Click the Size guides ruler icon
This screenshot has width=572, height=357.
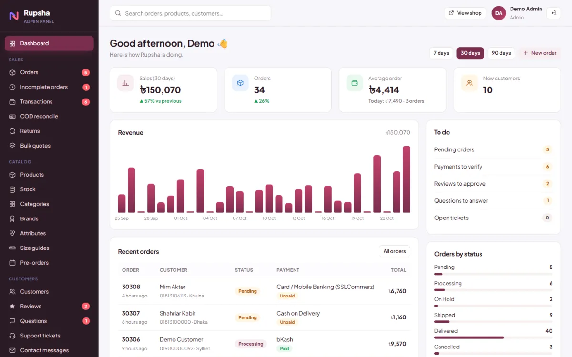(12, 248)
